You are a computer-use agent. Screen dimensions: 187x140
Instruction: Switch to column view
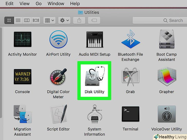click(x=27, y=20)
